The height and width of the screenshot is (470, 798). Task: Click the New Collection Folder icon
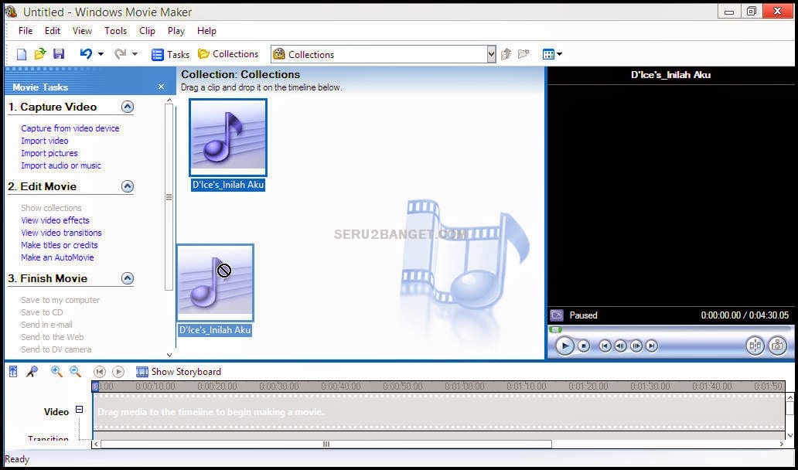point(523,54)
